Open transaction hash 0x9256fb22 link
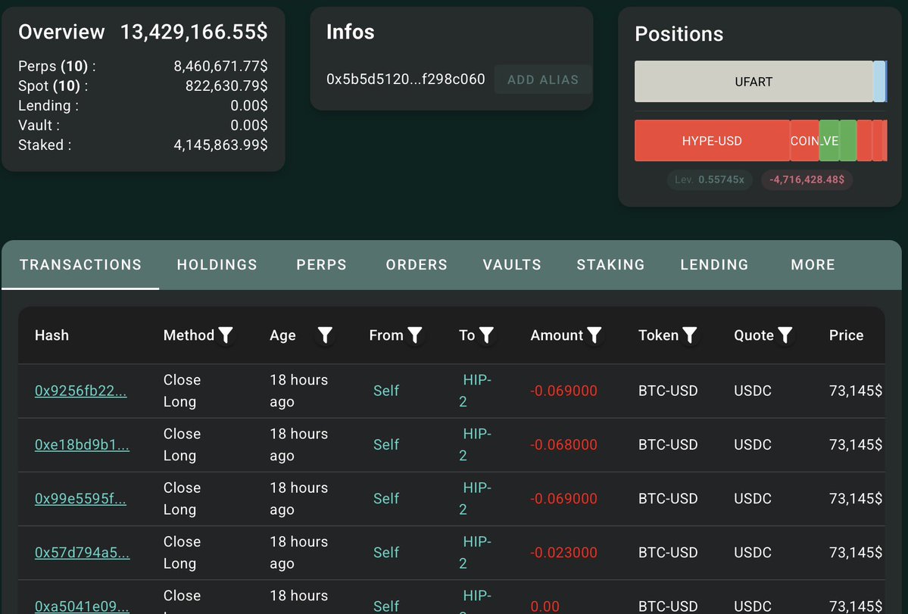Viewport: 908px width, 614px height. coord(80,391)
